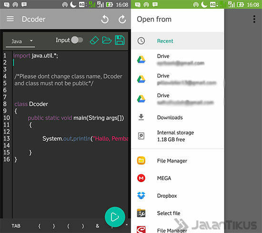
Task: Click the 'Select file' label
Action: click(169, 213)
